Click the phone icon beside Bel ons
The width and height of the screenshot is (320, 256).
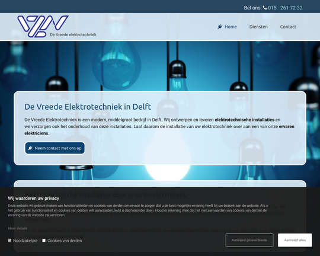265,8
